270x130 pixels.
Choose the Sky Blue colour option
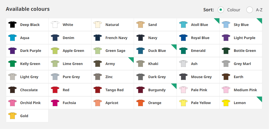(241, 25)
